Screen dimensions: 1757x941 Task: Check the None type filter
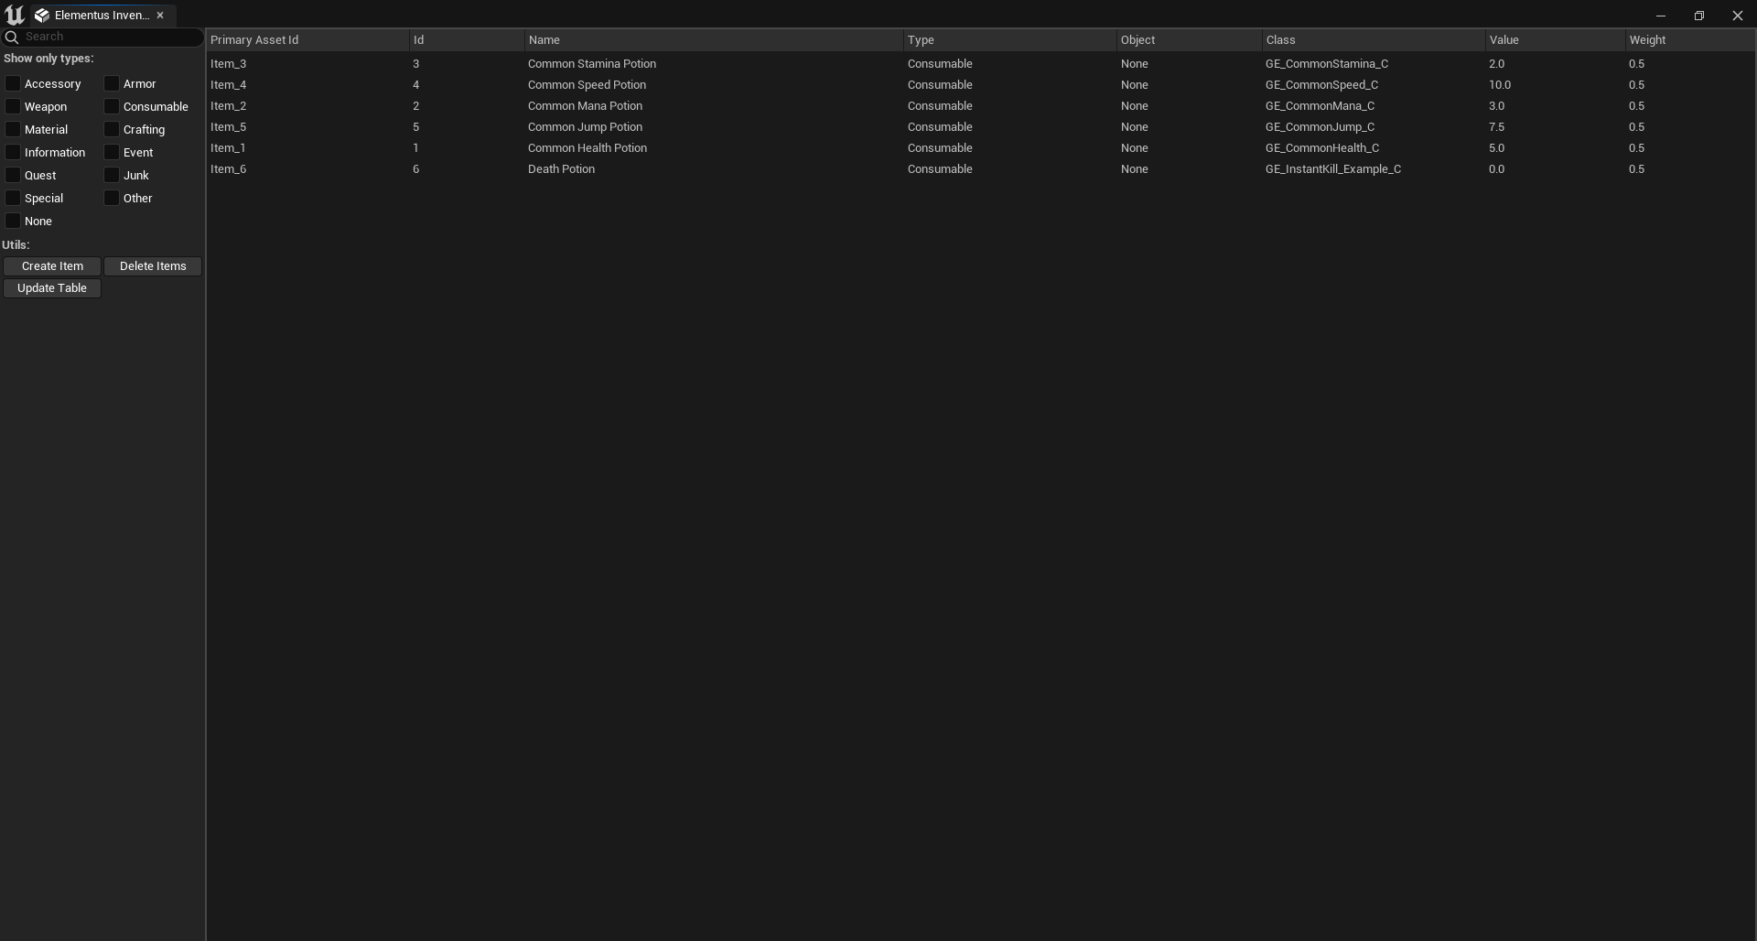[13, 221]
